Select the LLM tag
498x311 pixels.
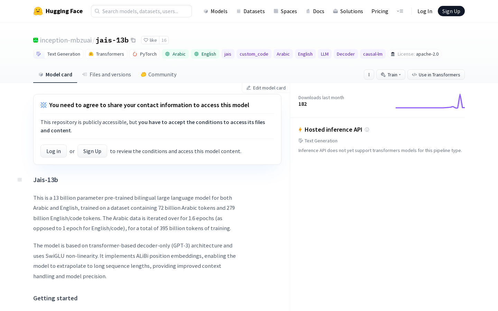click(325, 54)
